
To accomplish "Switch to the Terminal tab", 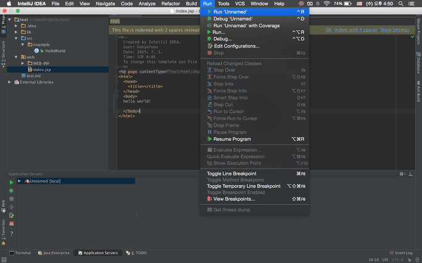I will [x=20, y=253].
